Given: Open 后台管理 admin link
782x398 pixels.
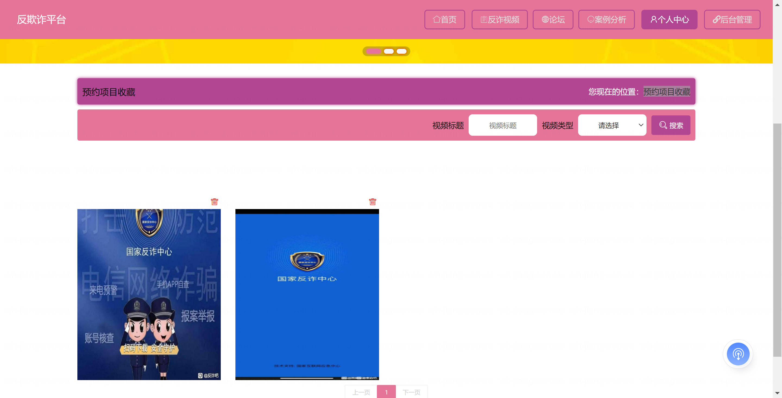Looking at the screenshot, I should point(732,20).
